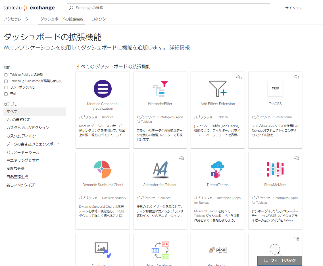Choose the 高度な分析 category
Viewport: 323px width, 266px height.
[16, 169]
